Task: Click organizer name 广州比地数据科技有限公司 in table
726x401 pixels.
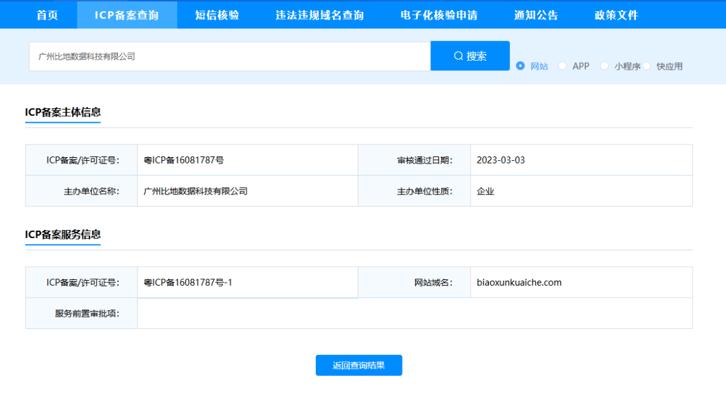Action: click(195, 191)
